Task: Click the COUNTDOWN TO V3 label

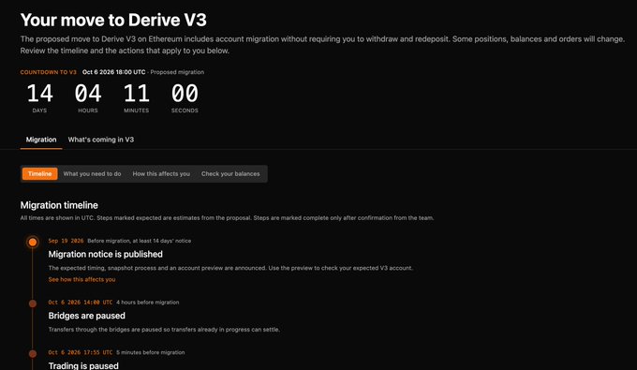Action: click(x=49, y=72)
